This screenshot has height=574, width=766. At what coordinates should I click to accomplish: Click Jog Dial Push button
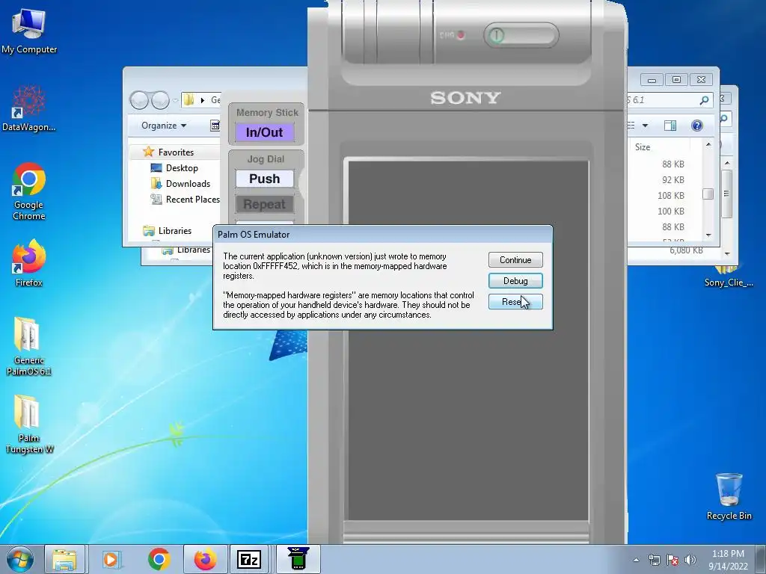(264, 179)
